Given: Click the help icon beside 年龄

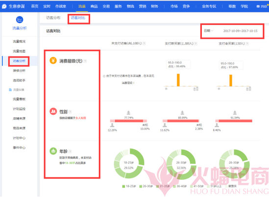Looking at the screenshot, I should 70,152.
